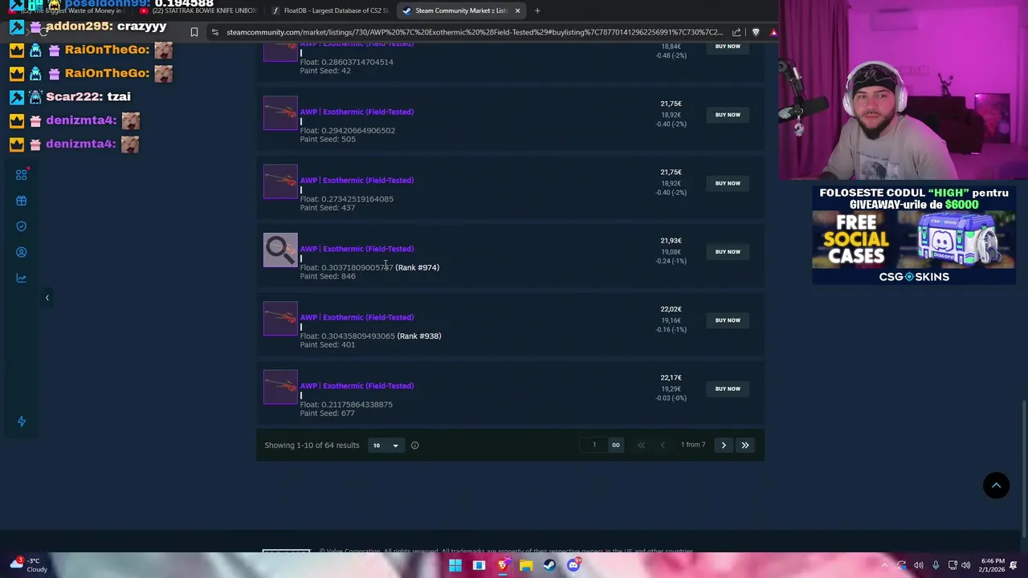Open AWP thumbnail of seed 437 listing
The width and height of the screenshot is (1028, 578).
[x=280, y=181]
